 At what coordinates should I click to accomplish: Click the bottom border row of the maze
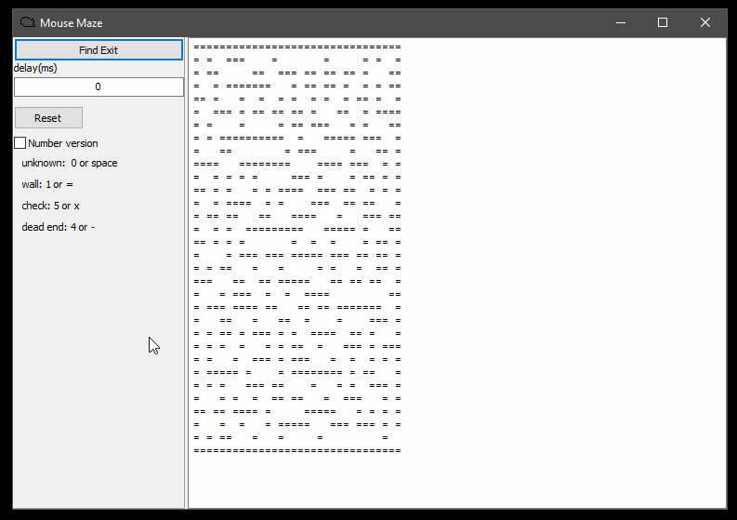[297, 450]
